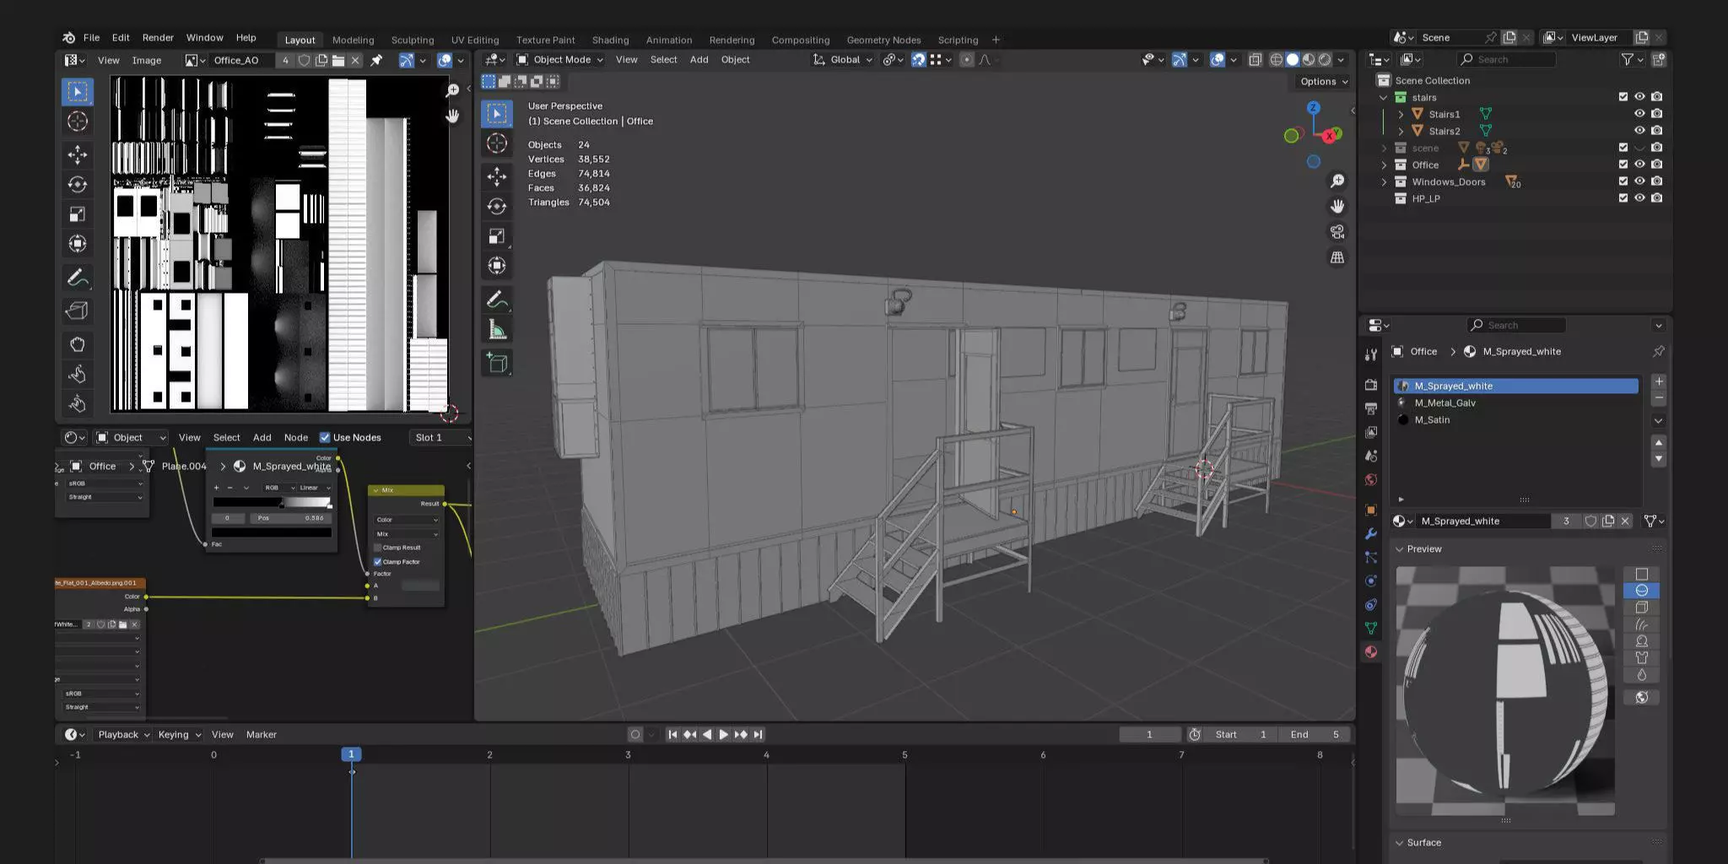1728x864 pixels.
Task: Exclude the Office collection via its checkbox
Action: click(1623, 165)
